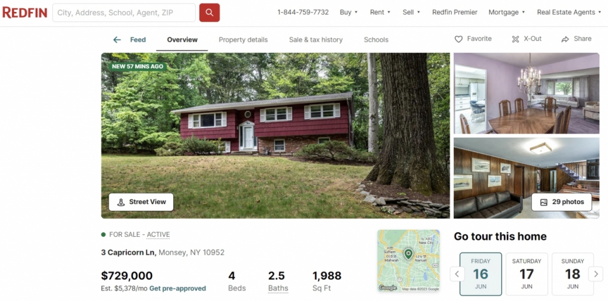Expand the Buy dropdown menu
Image resolution: width=608 pixels, height=301 pixels.
coord(349,12)
